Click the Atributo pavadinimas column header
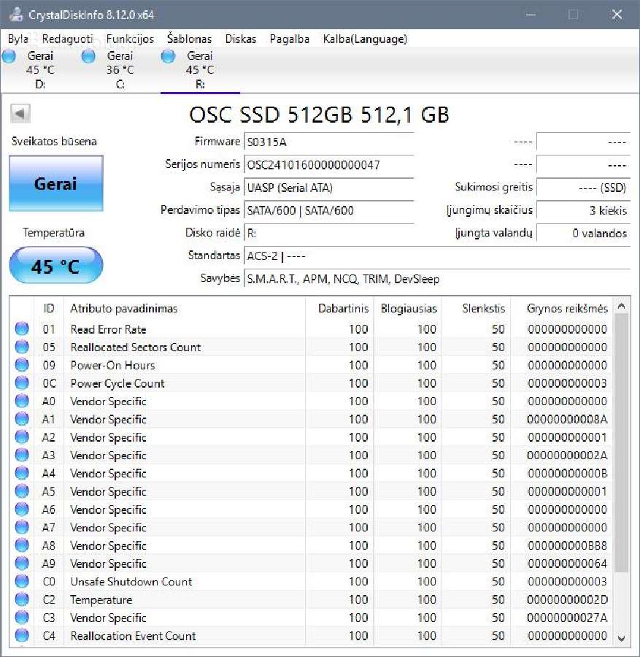 [124, 308]
